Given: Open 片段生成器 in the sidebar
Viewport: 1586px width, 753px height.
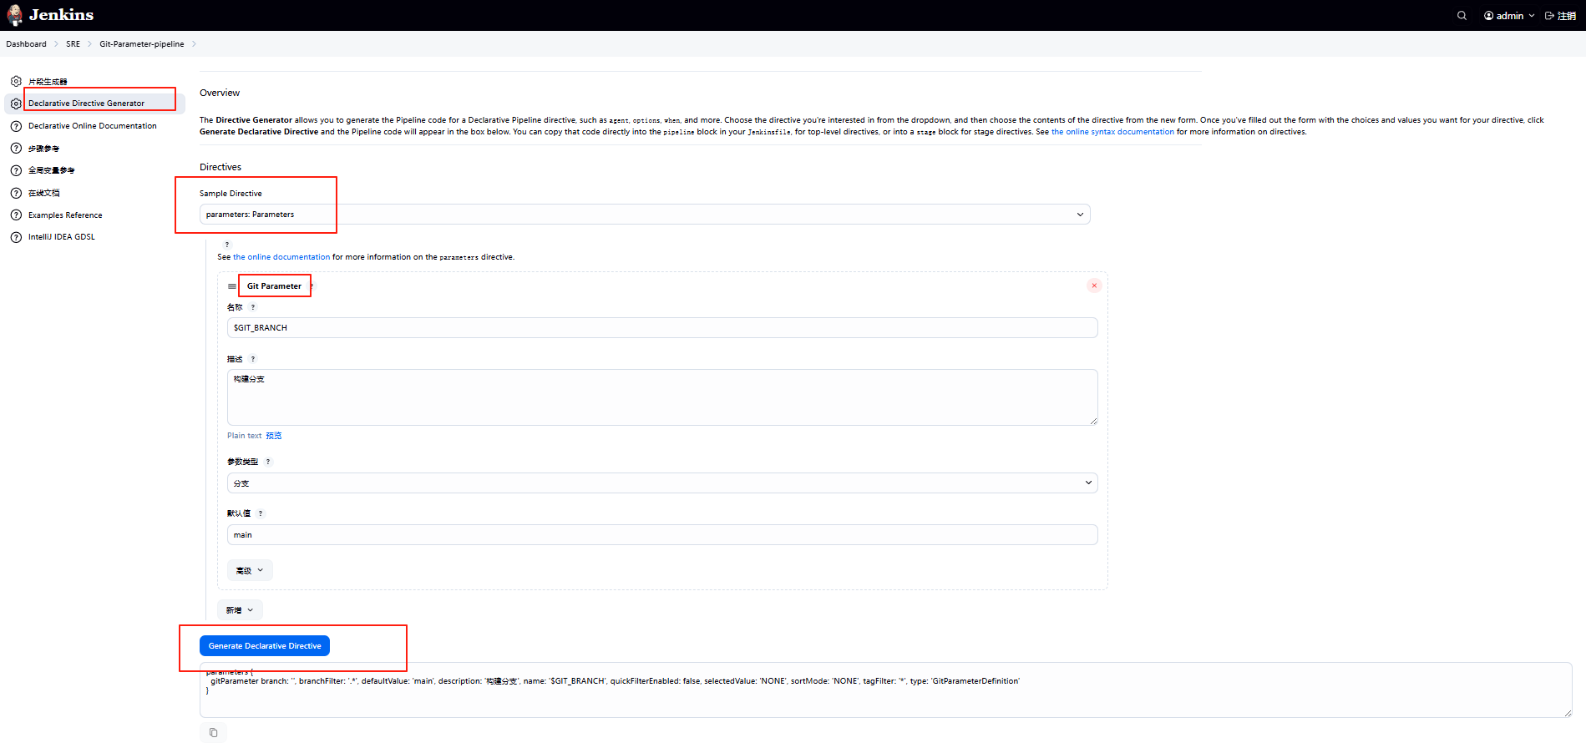Looking at the screenshot, I should (x=48, y=82).
